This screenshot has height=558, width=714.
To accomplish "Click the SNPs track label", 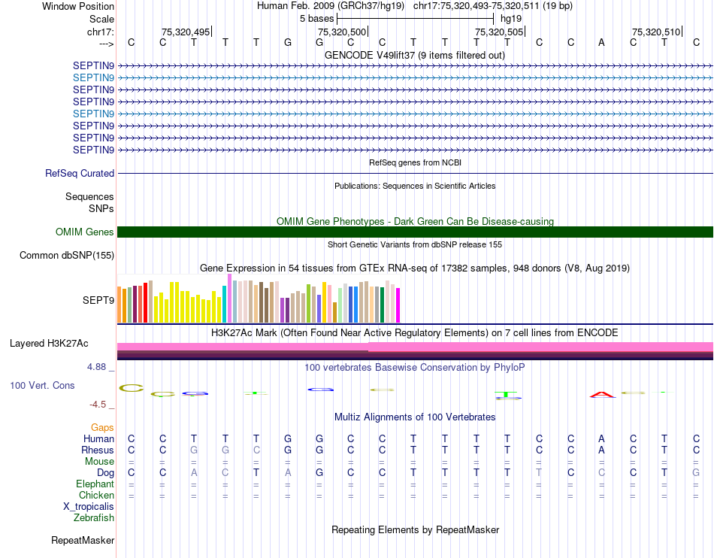I will pos(101,208).
